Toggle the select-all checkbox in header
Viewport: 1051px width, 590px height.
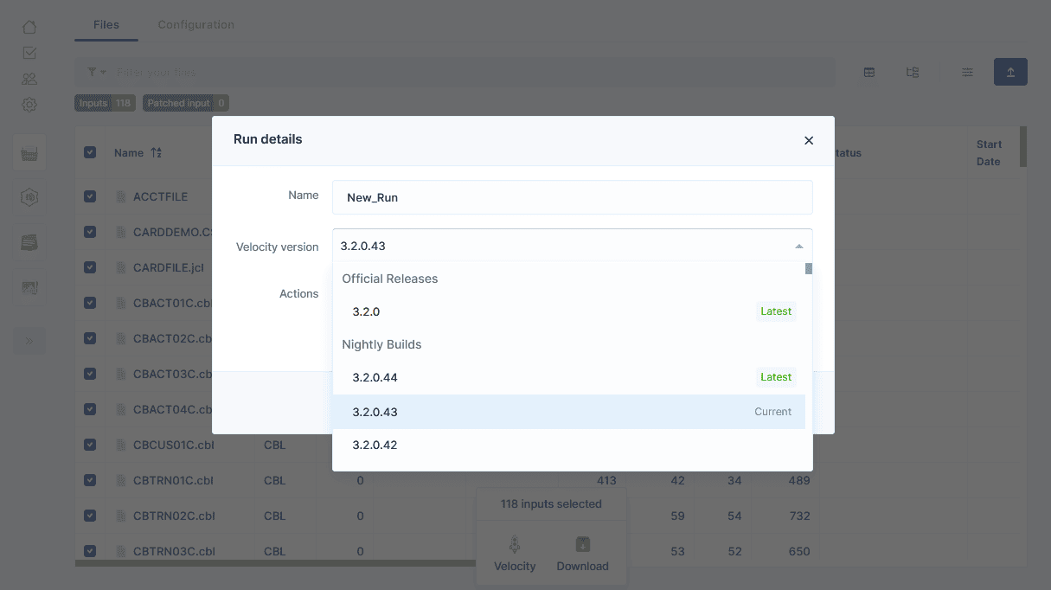click(x=90, y=152)
